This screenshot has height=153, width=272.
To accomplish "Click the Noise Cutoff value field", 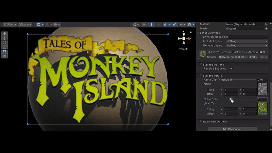I will (262, 99).
